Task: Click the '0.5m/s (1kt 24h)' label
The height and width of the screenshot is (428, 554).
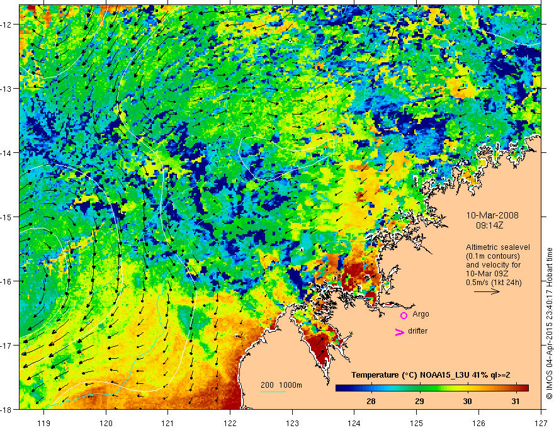Action: (x=494, y=283)
